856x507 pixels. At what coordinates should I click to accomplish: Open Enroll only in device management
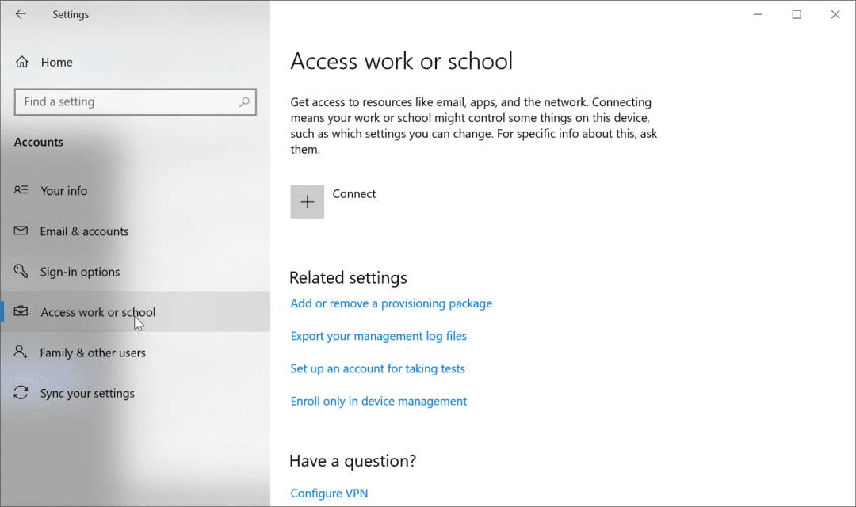pyautogui.click(x=378, y=401)
